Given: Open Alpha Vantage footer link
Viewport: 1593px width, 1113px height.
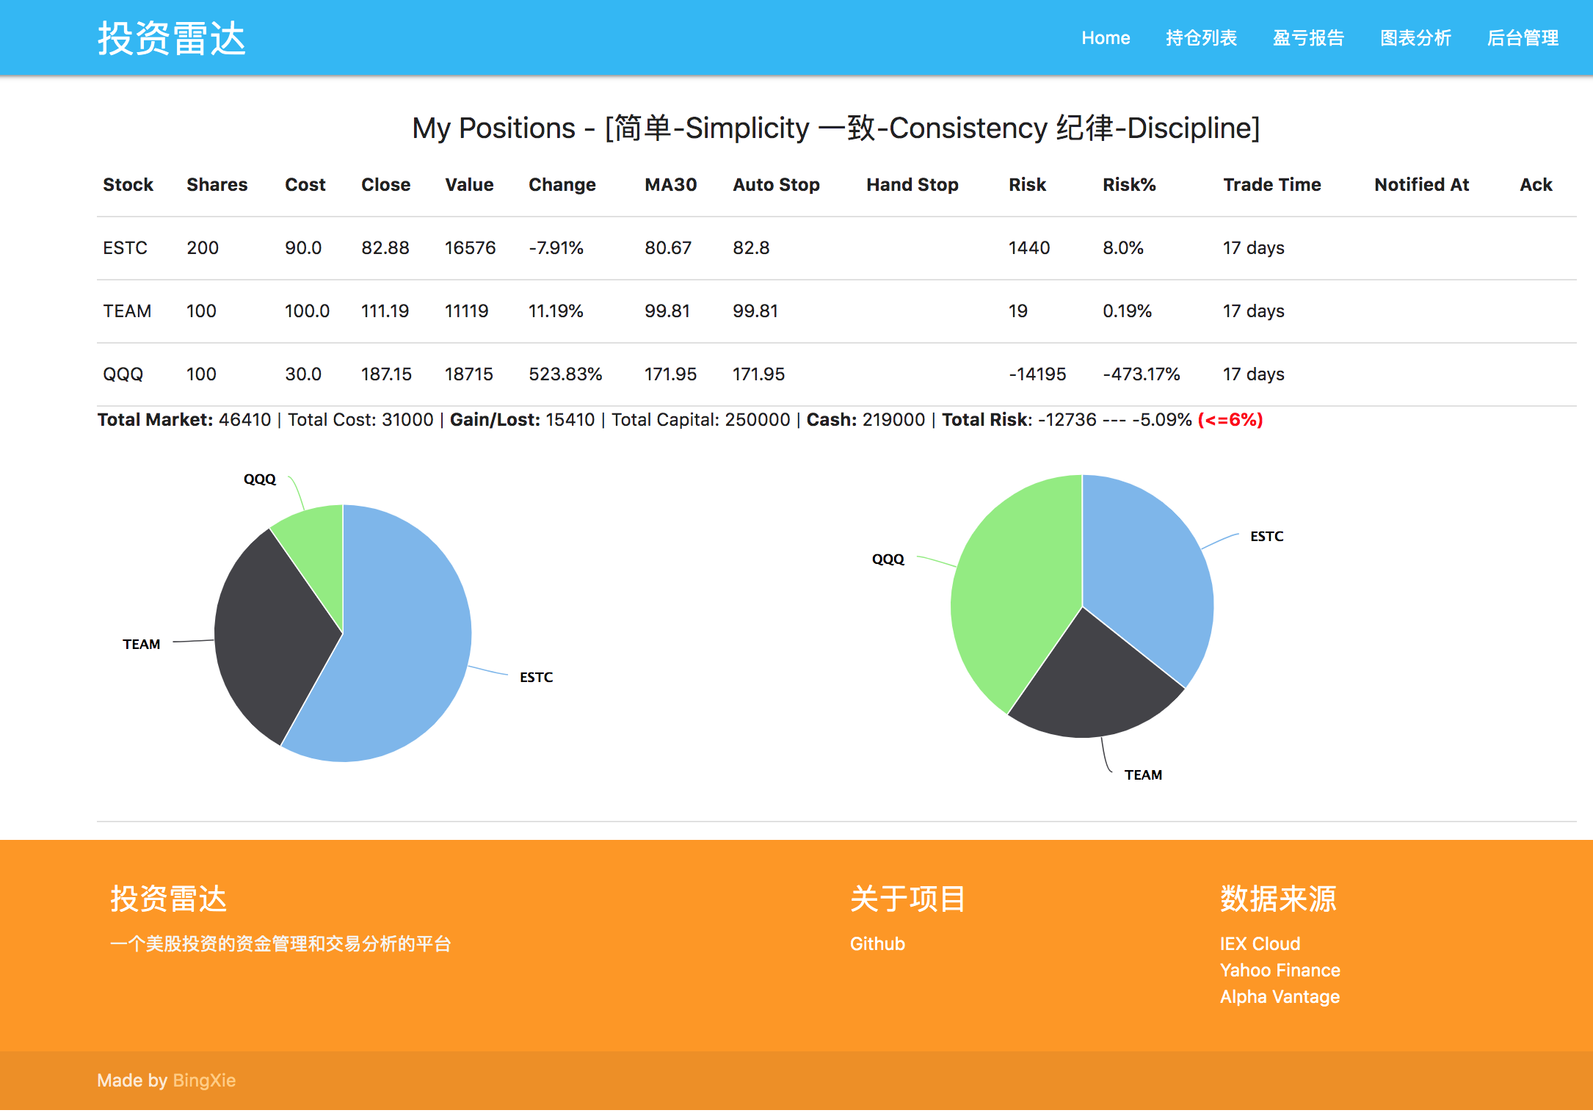Looking at the screenshot, I should (x=1280, y=996).
